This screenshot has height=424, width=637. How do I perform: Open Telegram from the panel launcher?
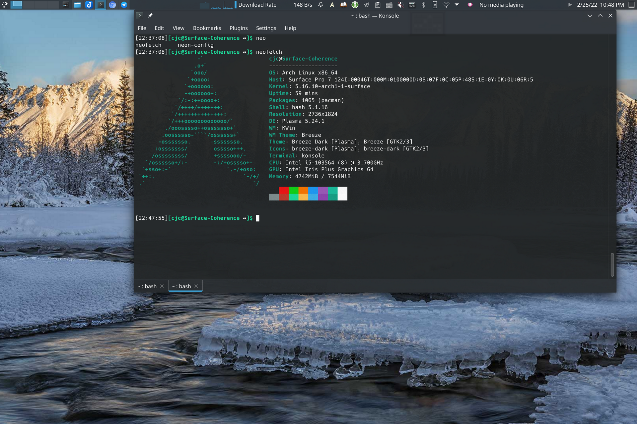pos(124,5)
